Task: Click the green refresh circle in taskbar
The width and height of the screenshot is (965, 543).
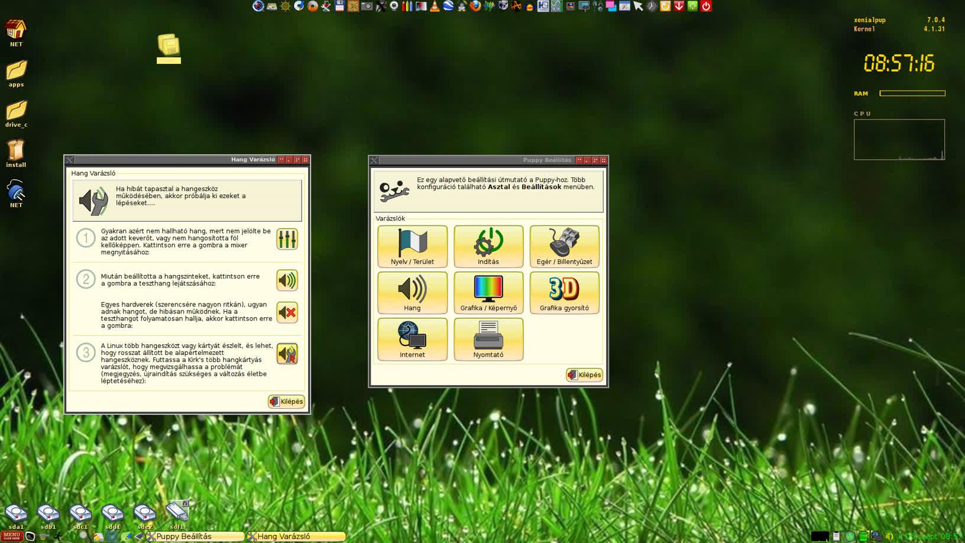Action: tap(71, 536)
